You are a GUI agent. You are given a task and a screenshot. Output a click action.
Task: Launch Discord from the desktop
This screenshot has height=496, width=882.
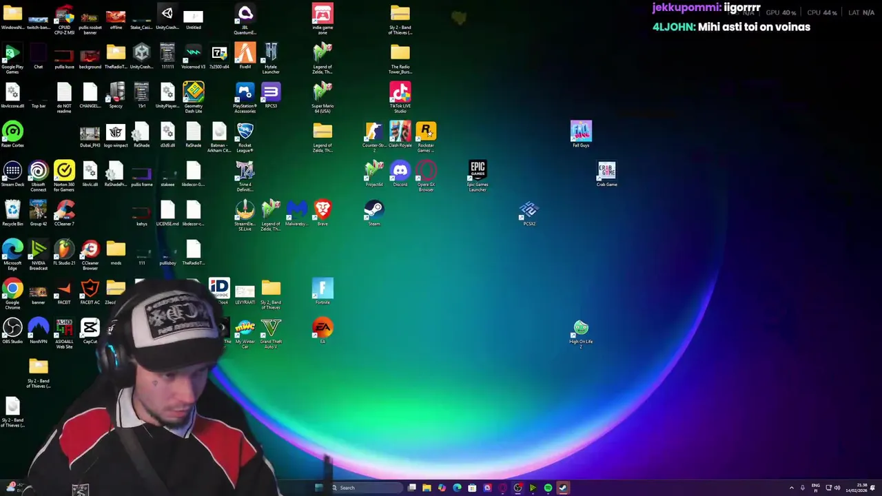click(x=400, y=174)
